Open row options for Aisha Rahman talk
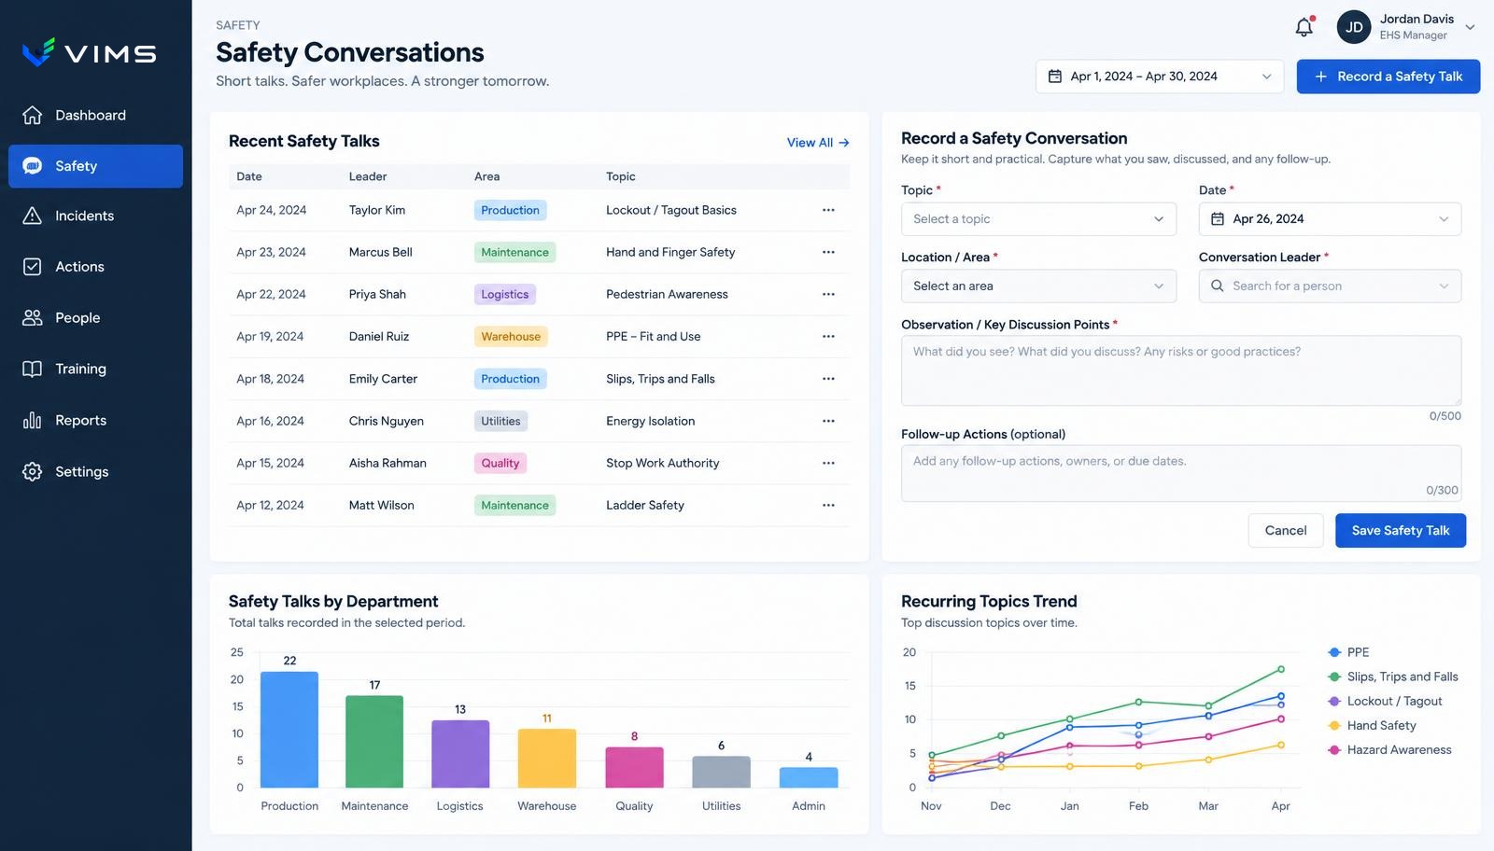The height and width of the screenshot is (851, 1494). 828,463
